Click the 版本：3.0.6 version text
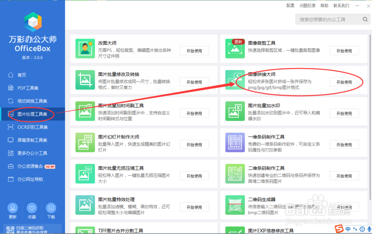372x234 pixels. [32, 57]
